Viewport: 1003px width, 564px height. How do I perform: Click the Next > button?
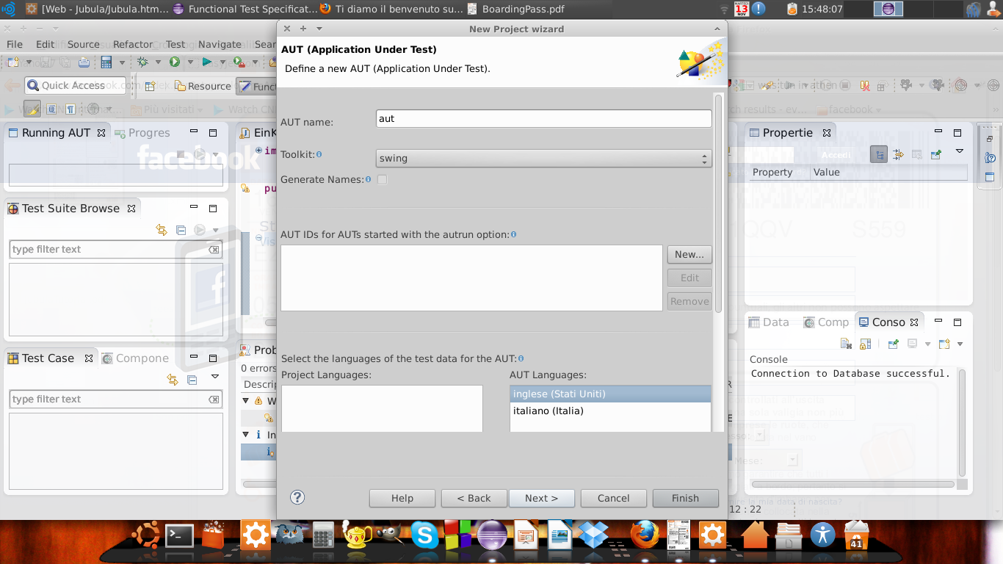pyautogui.click(x=541, y=498)
